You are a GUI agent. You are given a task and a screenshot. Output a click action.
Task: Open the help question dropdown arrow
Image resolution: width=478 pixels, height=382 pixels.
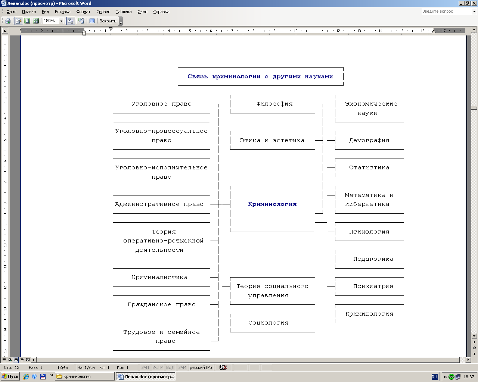475,12
